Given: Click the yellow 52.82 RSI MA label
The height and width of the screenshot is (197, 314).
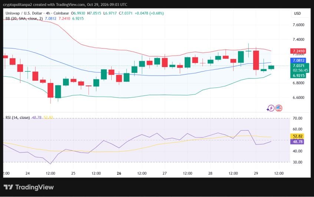Looking at the screenshot, I should [297, 136].
